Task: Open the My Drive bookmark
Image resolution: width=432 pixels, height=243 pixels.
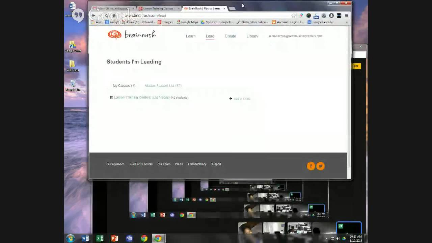Action: (217, 22)
